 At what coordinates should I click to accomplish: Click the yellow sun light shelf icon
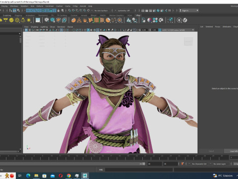coord(29,20)
